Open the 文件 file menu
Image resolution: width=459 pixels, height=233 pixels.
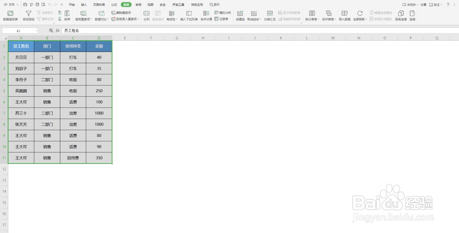point(11,5)
